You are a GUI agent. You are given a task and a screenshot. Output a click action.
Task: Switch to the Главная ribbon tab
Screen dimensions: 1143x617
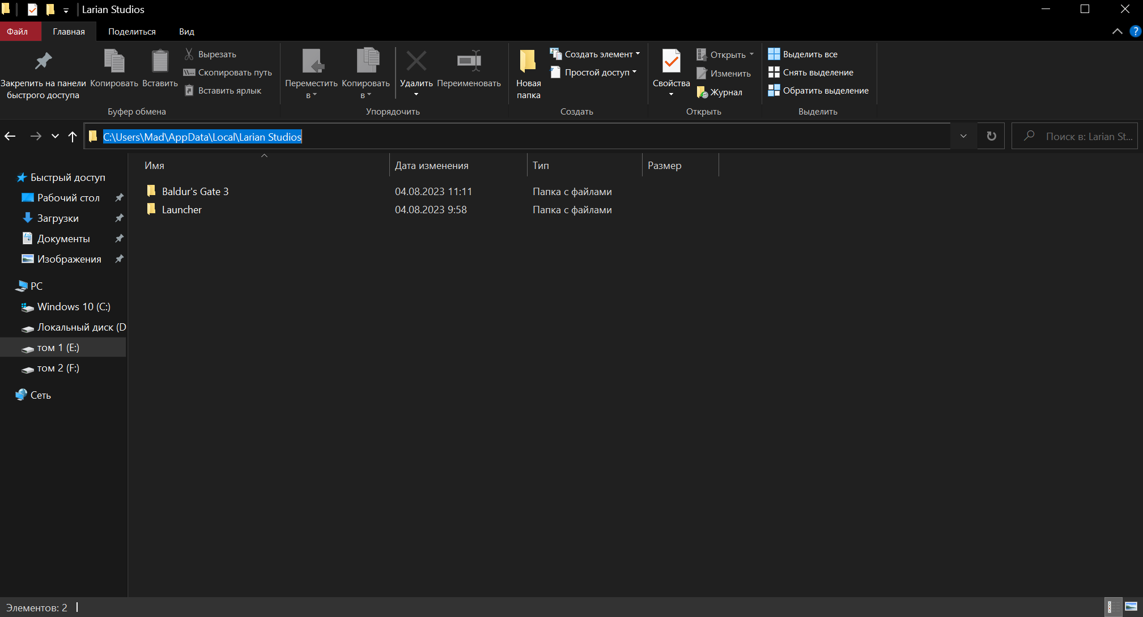69,32
